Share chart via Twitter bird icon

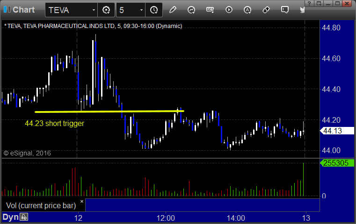(x=303, y=9)
